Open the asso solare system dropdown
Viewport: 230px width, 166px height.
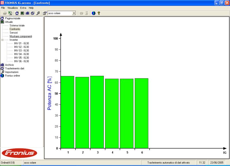click(74, 13)
